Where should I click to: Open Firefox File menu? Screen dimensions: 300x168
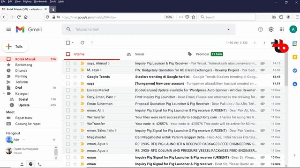3,1
